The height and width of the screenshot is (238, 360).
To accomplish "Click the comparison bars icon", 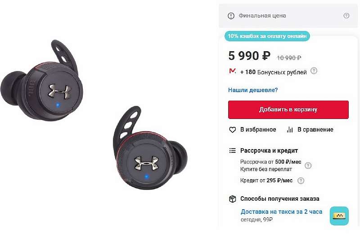I will (x=290, y=130).
